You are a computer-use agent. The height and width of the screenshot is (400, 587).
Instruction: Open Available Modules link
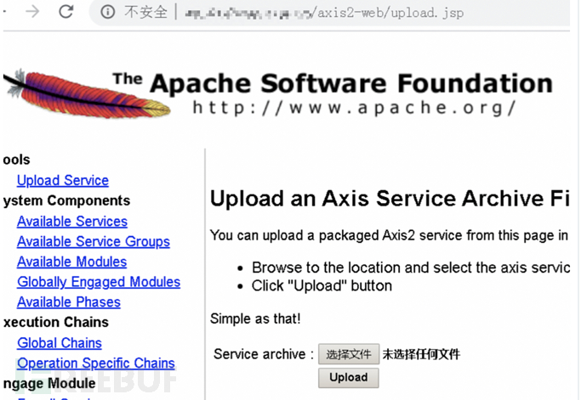pyautogui.click(x=71, y=262)
